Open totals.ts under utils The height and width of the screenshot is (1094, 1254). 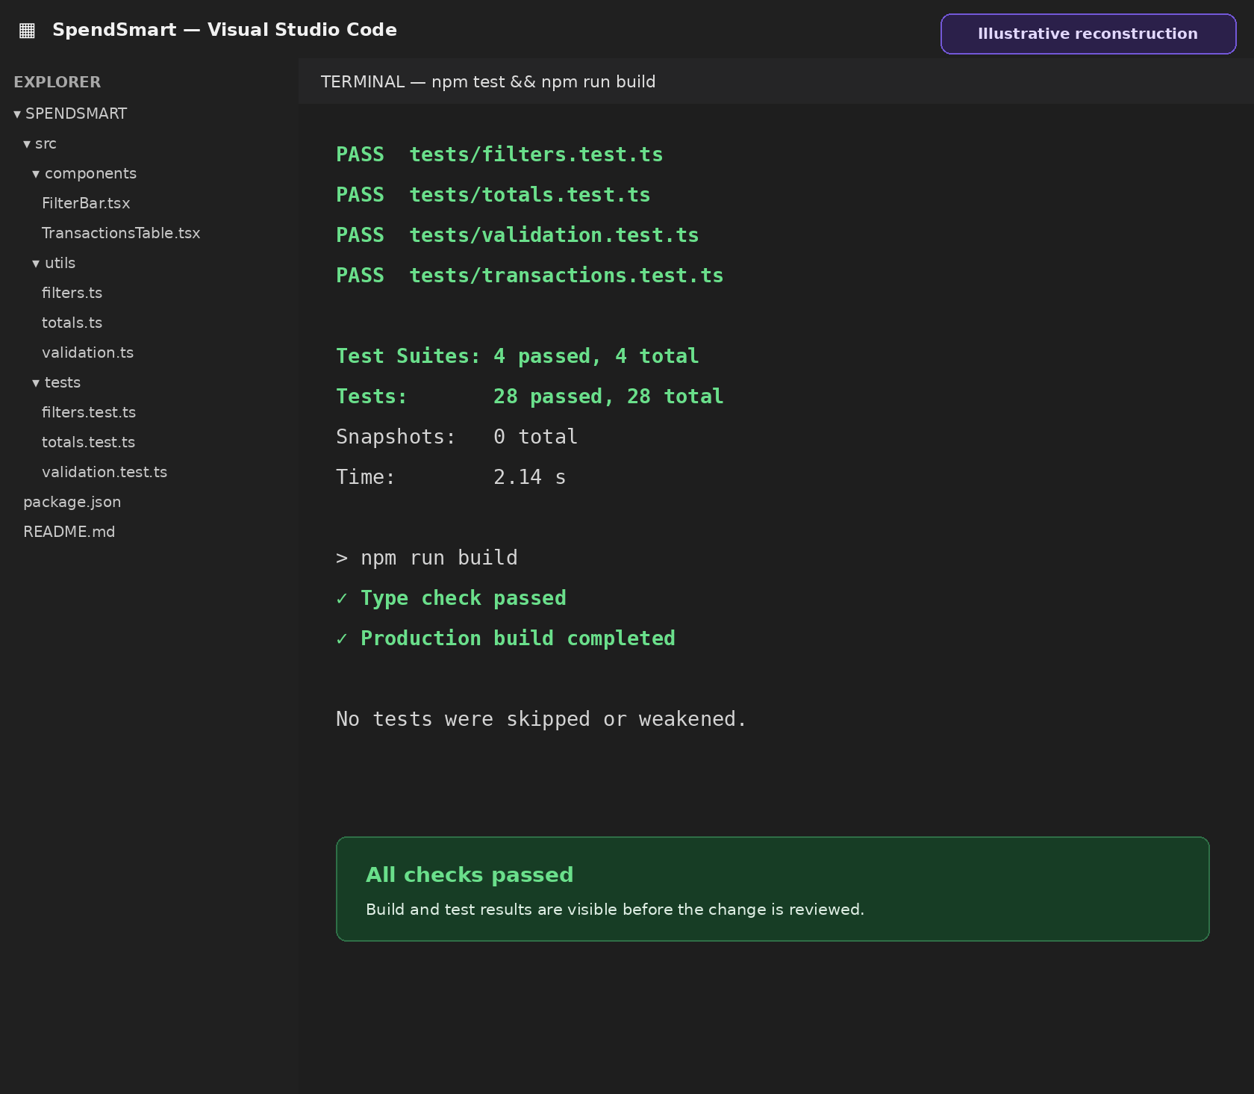72,323
